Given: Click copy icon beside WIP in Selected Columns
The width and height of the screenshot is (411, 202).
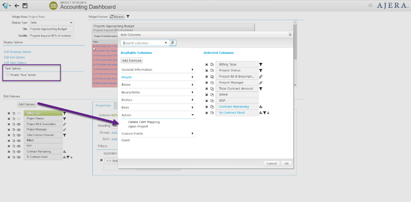Looking at the screenshot, I should coord(212,101).
